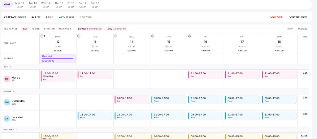Open Lara Kent's Wednesday Floor shift
The width and height of the screenshot is (317, 139).
[132, 116]
